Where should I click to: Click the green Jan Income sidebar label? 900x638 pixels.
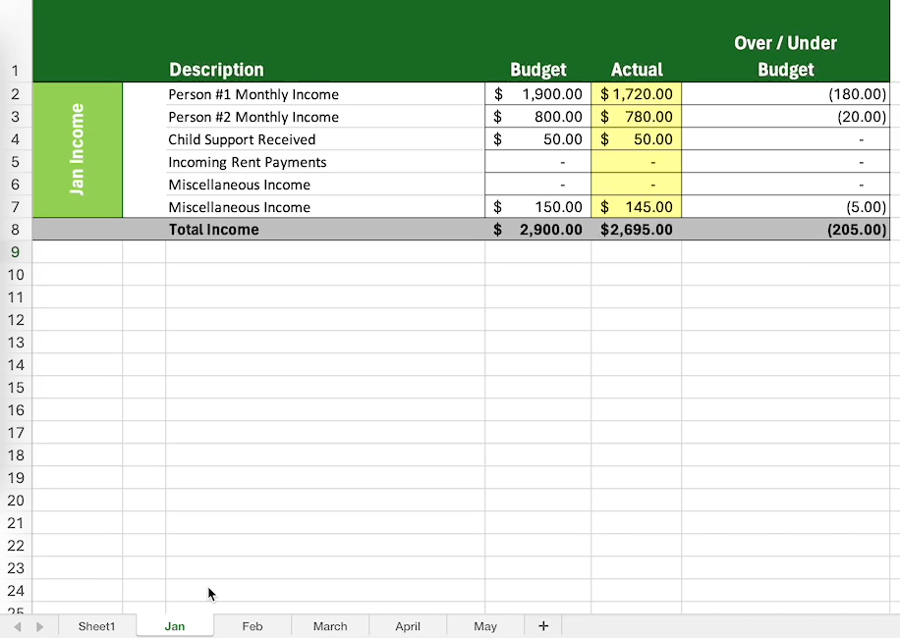(x=77, y=149)
